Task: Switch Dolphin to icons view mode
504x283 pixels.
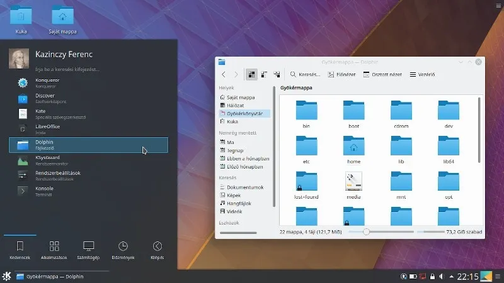Action: coord(252,74)
